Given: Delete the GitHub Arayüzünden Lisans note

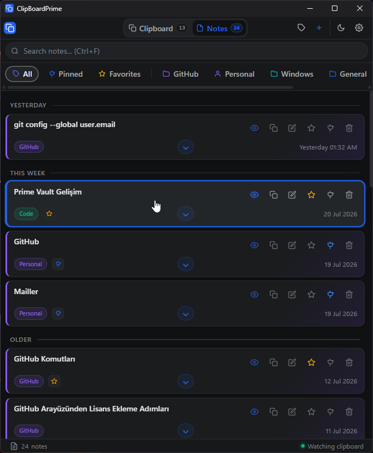Looking at the screenshot, I should click(349, 412).
